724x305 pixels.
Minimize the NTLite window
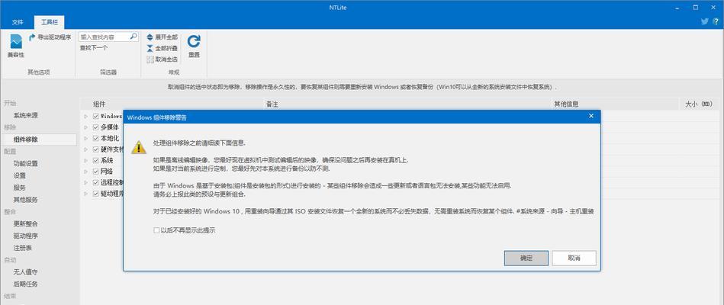678,7
